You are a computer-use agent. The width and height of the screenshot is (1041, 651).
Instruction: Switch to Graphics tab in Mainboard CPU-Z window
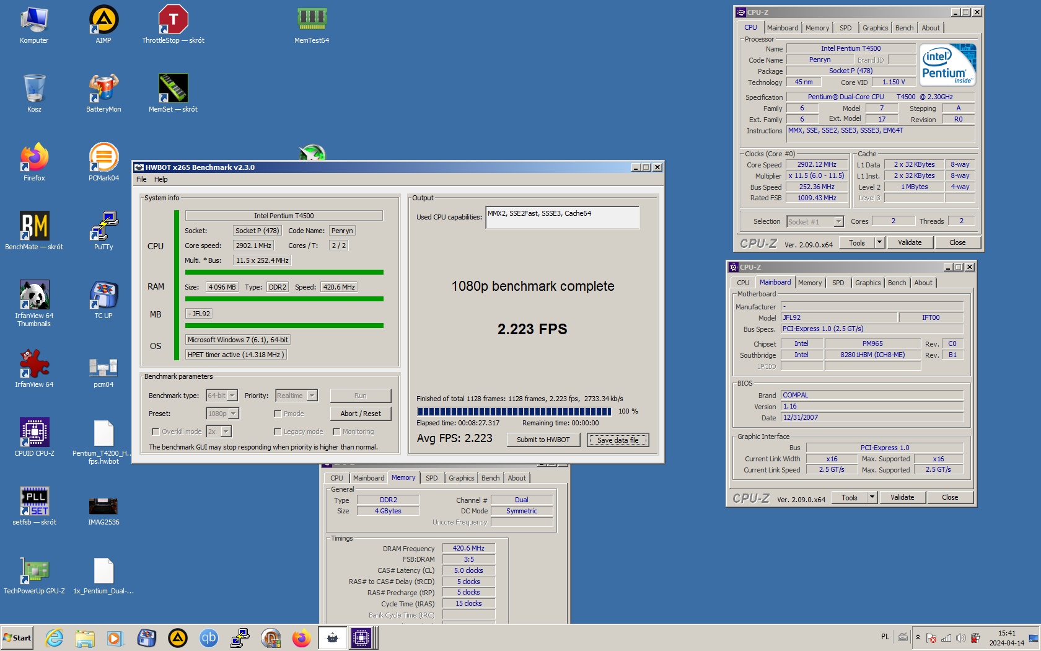pyautogui.click(x=867, y=283)
